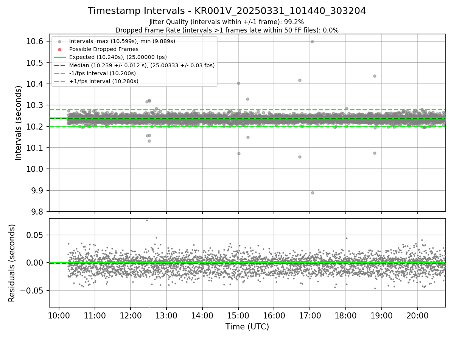The image size is (454, 340).
Task: Click the "14:00" x-axis tick label
Action: [202, 315]
